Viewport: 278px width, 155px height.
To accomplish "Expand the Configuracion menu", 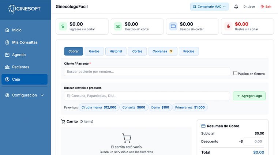I will click(x=25, y=95).
